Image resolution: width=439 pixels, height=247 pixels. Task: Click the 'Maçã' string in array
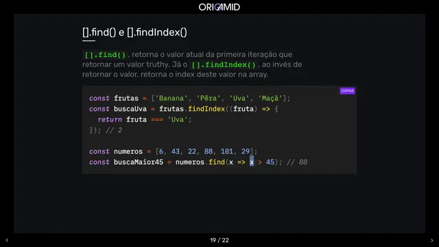270,98
